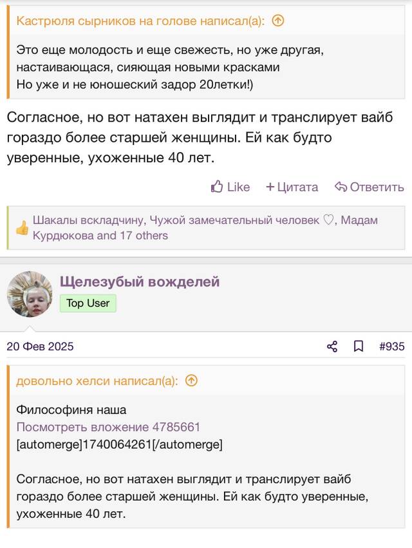Click the up-arrow icon in the Кастрюля сырников quote header
The width and height of the screenshot is (412, 548).
(278, 21)
